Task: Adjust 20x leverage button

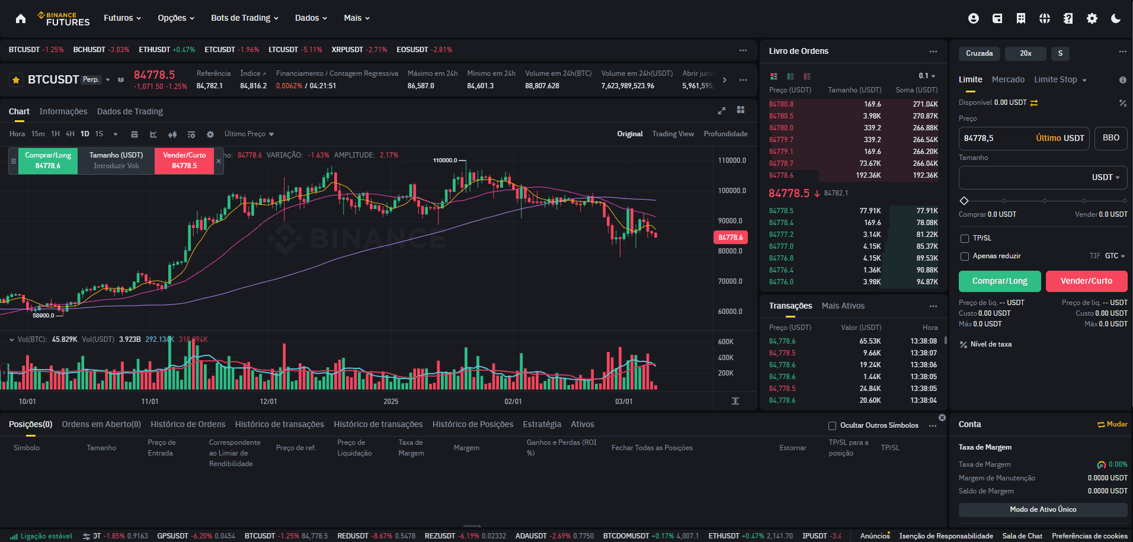Action: tap(1026, 53)
